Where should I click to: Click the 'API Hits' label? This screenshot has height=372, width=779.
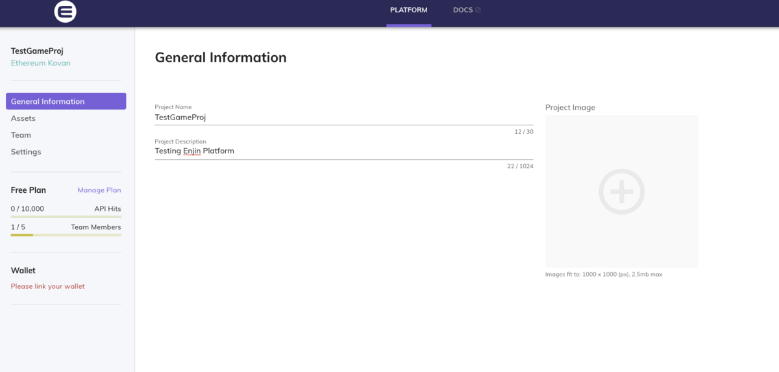click(x=108, y=209)
